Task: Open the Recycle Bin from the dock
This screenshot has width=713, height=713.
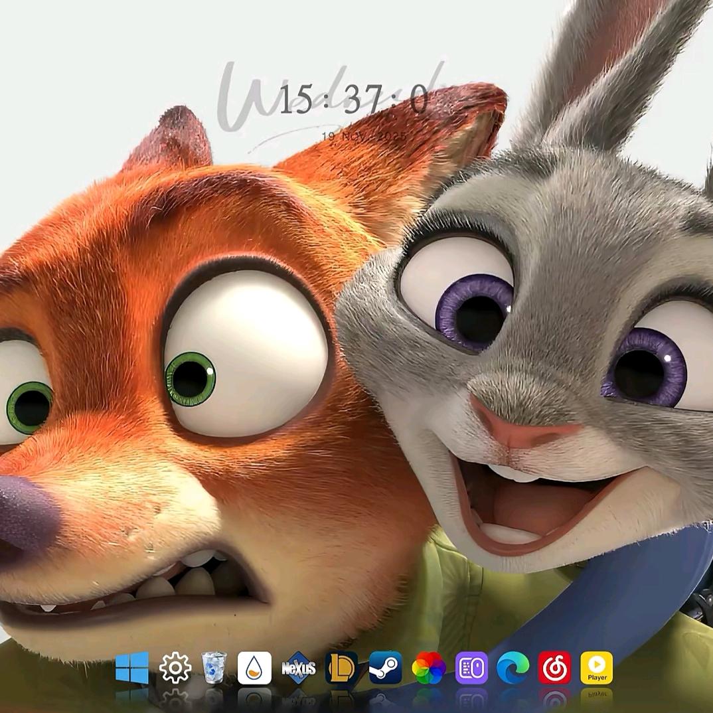Action: point(214,668)
